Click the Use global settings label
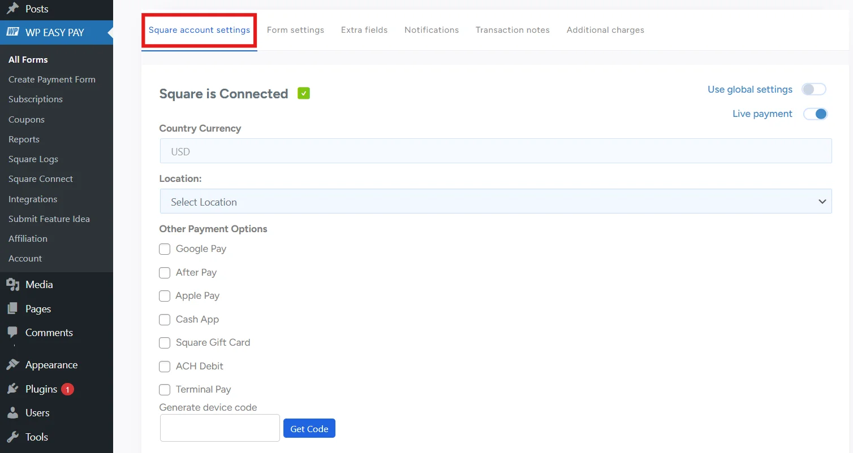This screenshot has width=853, height=453. (x=750, y=89)
